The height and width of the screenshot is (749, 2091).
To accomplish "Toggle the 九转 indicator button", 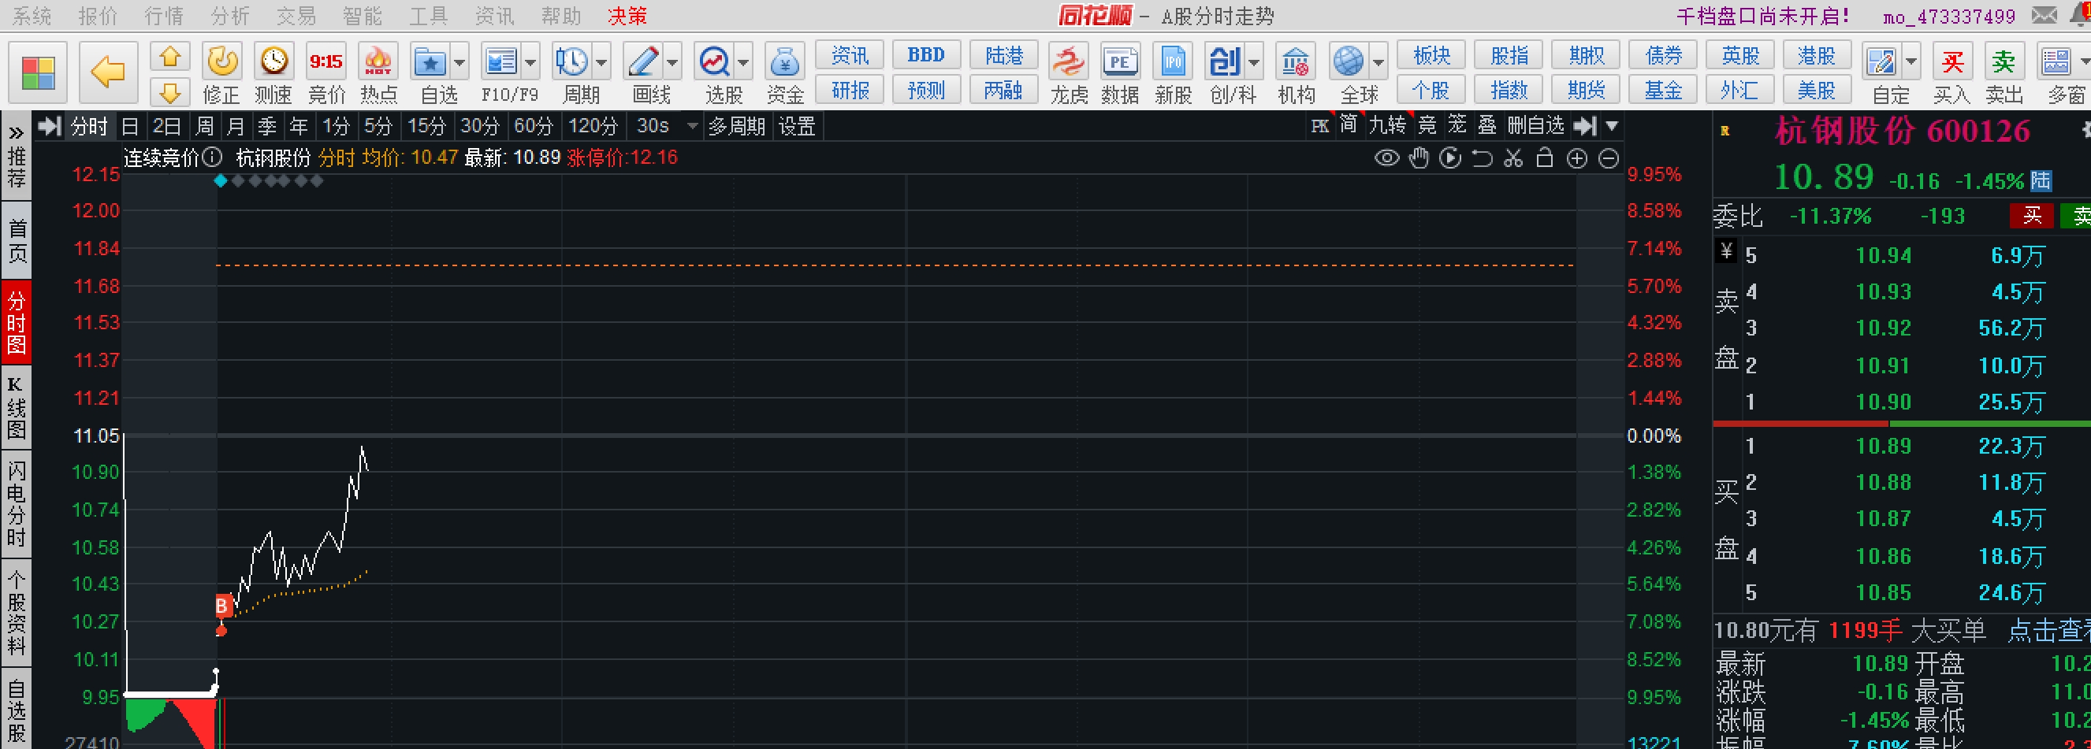I will 1387,125.
